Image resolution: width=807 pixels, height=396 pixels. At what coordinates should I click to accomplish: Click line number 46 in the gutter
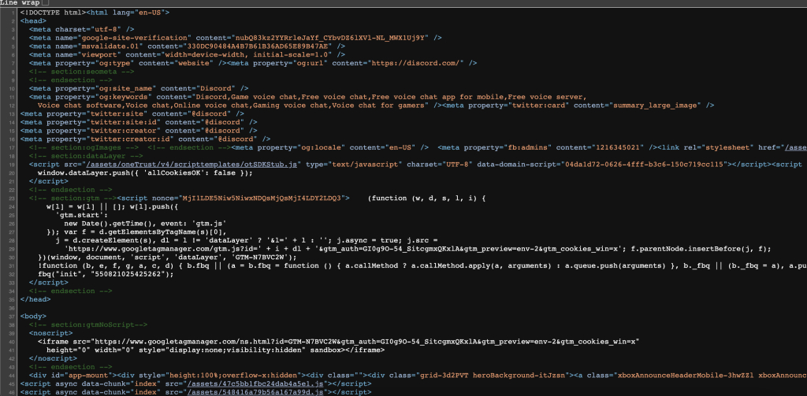(x=12, y=392)
